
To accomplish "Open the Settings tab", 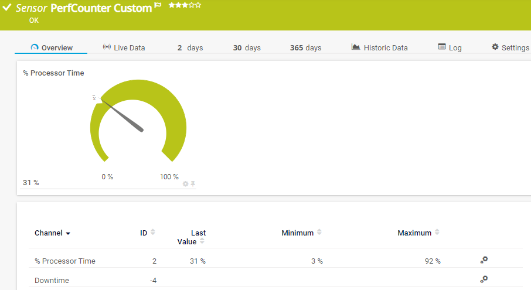I will coord(510,47).
